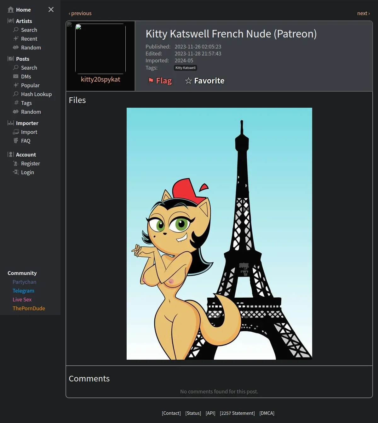Click the Importer heading in the sidebar
Image resolution: width=378 pixels, height=423 pixels.
(27, 123)
